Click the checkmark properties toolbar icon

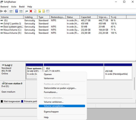pos(35,11)
